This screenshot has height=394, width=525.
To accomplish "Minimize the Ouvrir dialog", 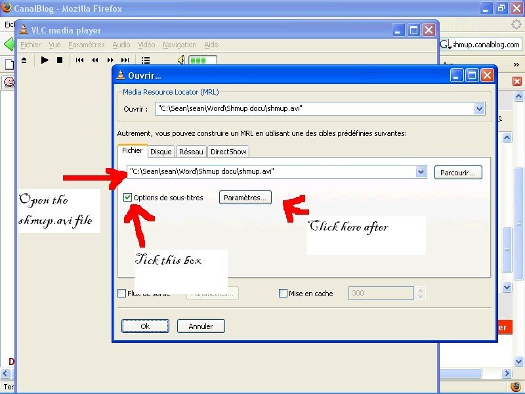I will 457,76.
